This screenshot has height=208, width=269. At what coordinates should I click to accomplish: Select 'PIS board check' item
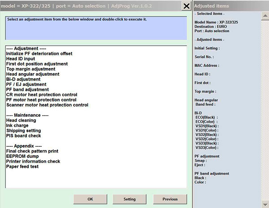pyautogui.click(x=24, y=136)
